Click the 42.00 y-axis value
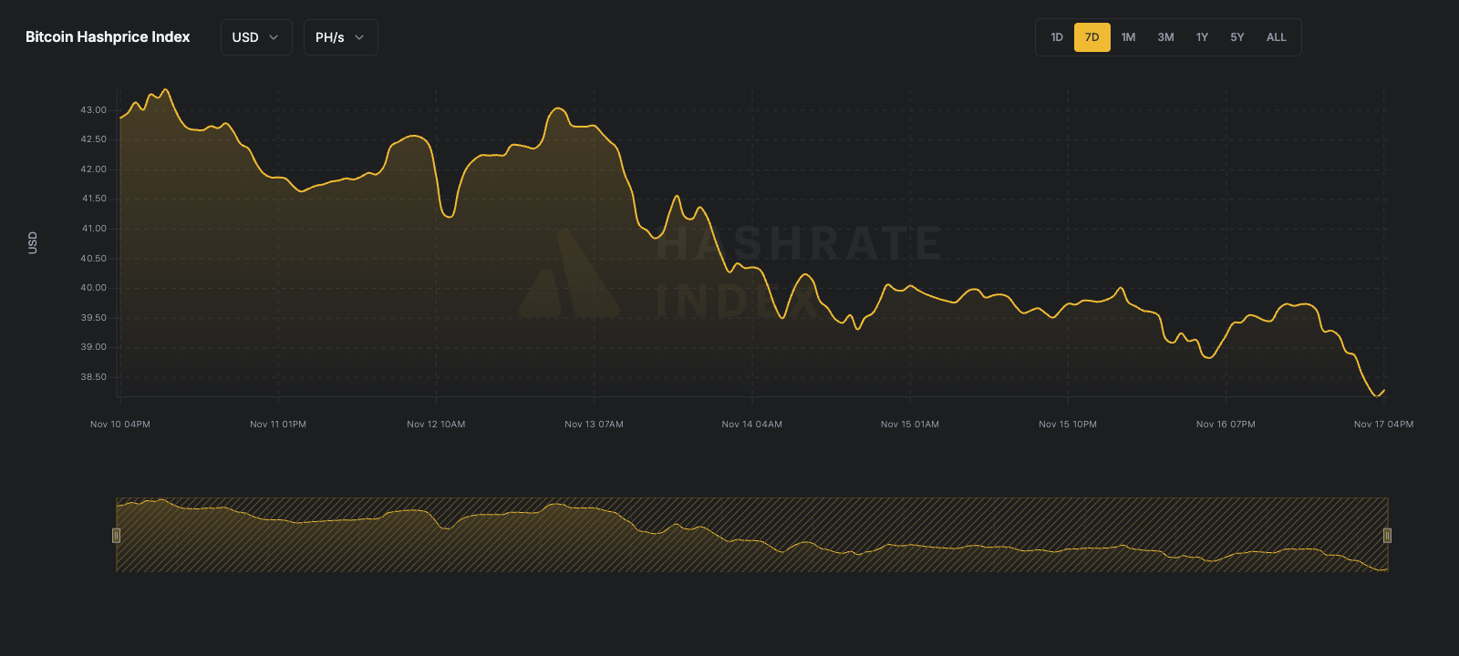Image resolution: width=1459 pixels, height=656 pixels. 93,169
